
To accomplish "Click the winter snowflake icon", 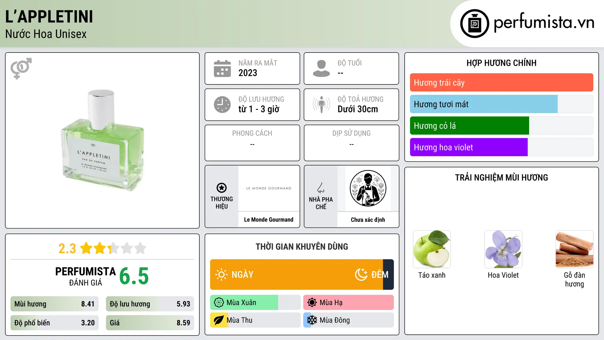I will click(x=312, y=320).
